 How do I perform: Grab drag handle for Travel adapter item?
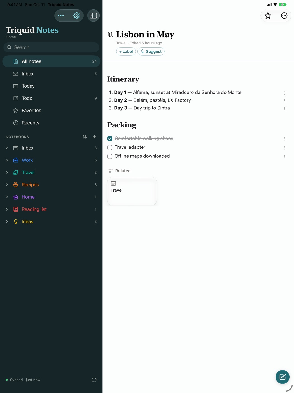point(285,148)
